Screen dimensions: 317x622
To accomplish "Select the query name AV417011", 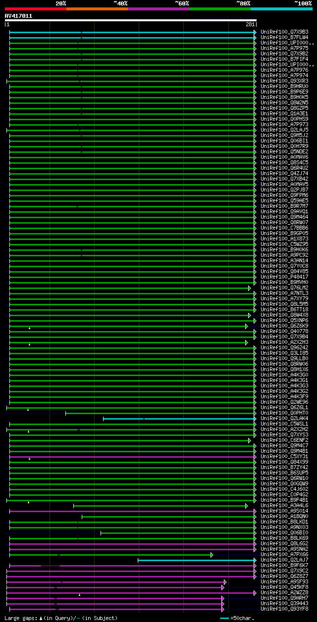I will pyautogui.click(x=18, y=16).
